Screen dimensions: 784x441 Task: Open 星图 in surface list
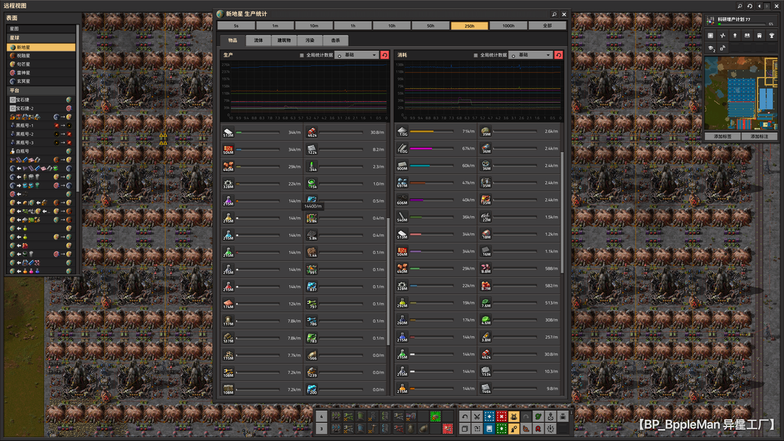[41, 28]
